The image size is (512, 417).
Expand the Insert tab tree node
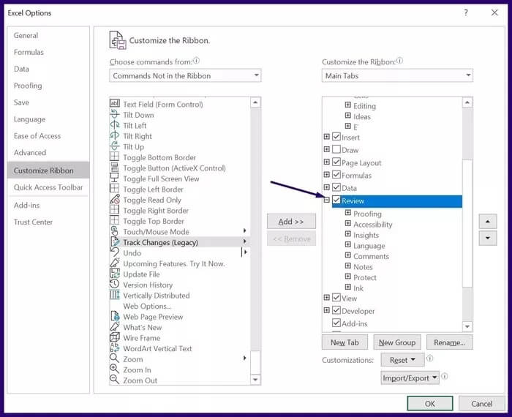pyautogui.click(x=326, y=137)
